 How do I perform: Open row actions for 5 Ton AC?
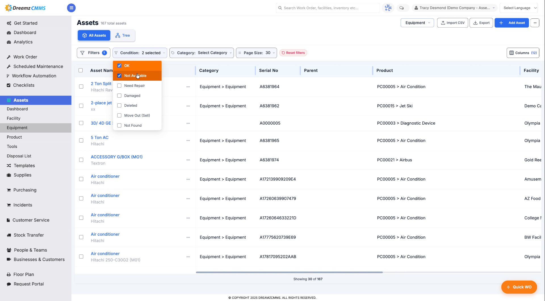[188, 141]
